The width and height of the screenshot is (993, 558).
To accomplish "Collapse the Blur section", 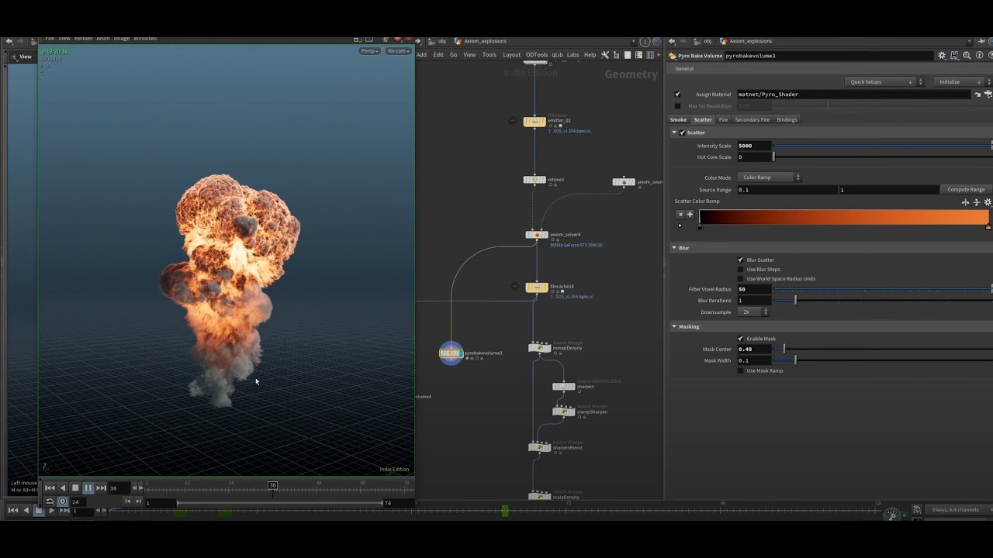I will 674,248.
